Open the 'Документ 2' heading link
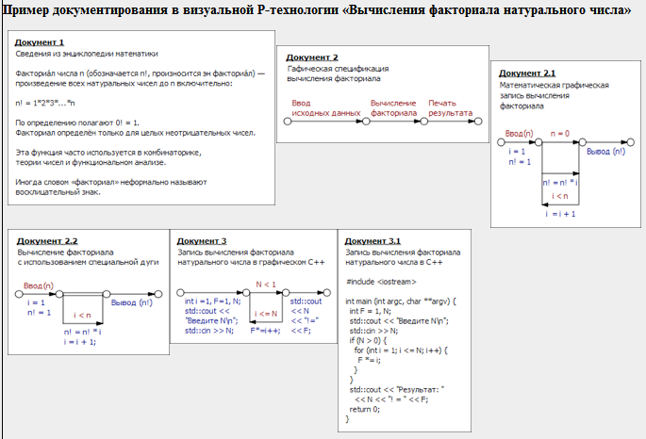 [x=312, y=57]
